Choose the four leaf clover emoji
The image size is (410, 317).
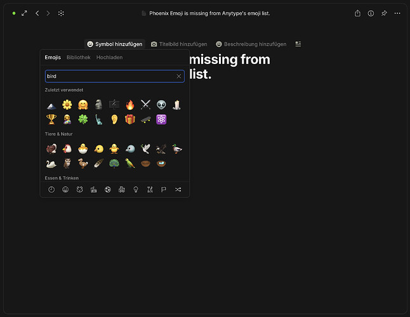(83, 120)
